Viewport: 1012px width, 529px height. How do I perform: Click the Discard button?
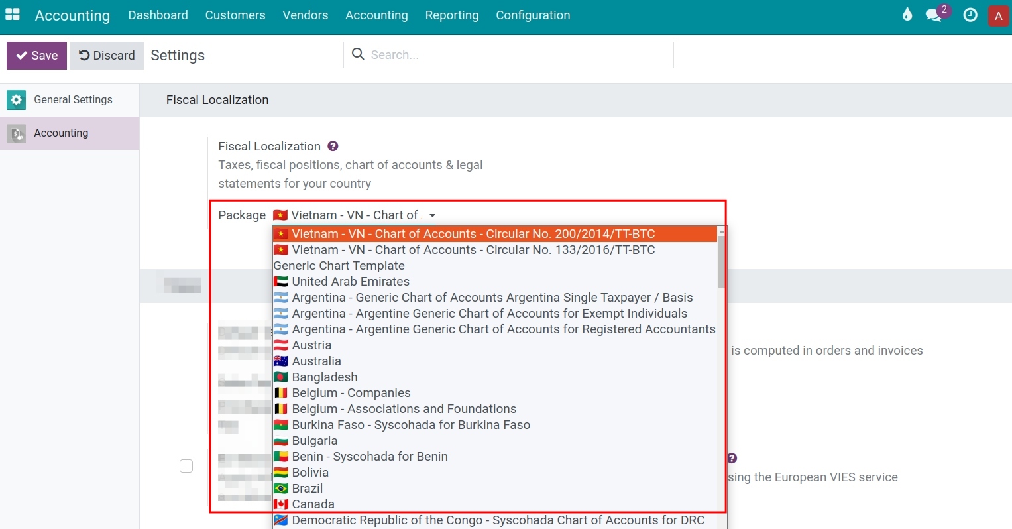[x=107, y=56]
